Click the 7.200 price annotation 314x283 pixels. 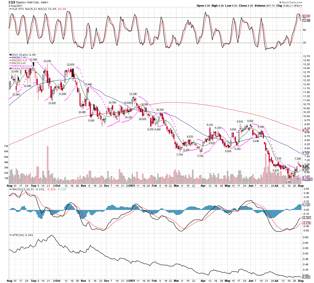point(298,159)
